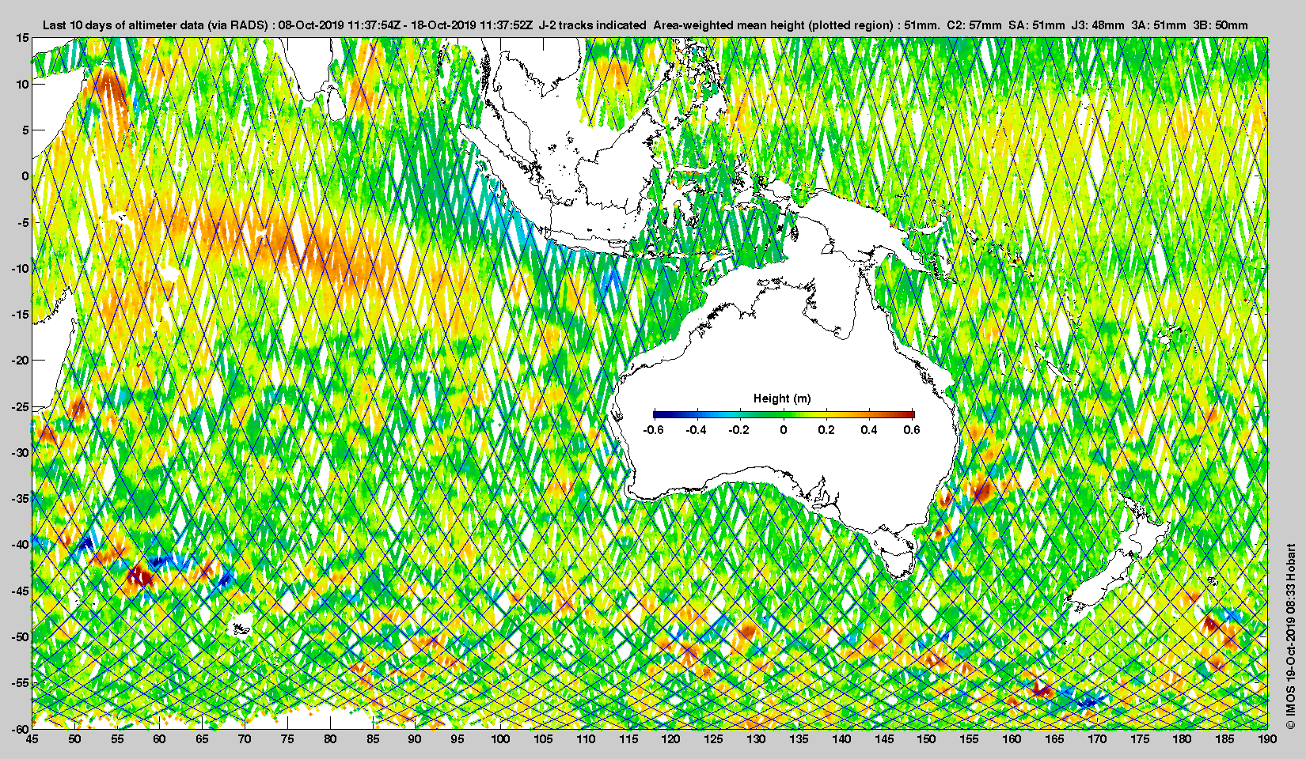Image resolution: width=1306 pixels, height=759 pixels.
Task: Click longitude label 110 on the horizontal axis
Action: click(586, 739)
